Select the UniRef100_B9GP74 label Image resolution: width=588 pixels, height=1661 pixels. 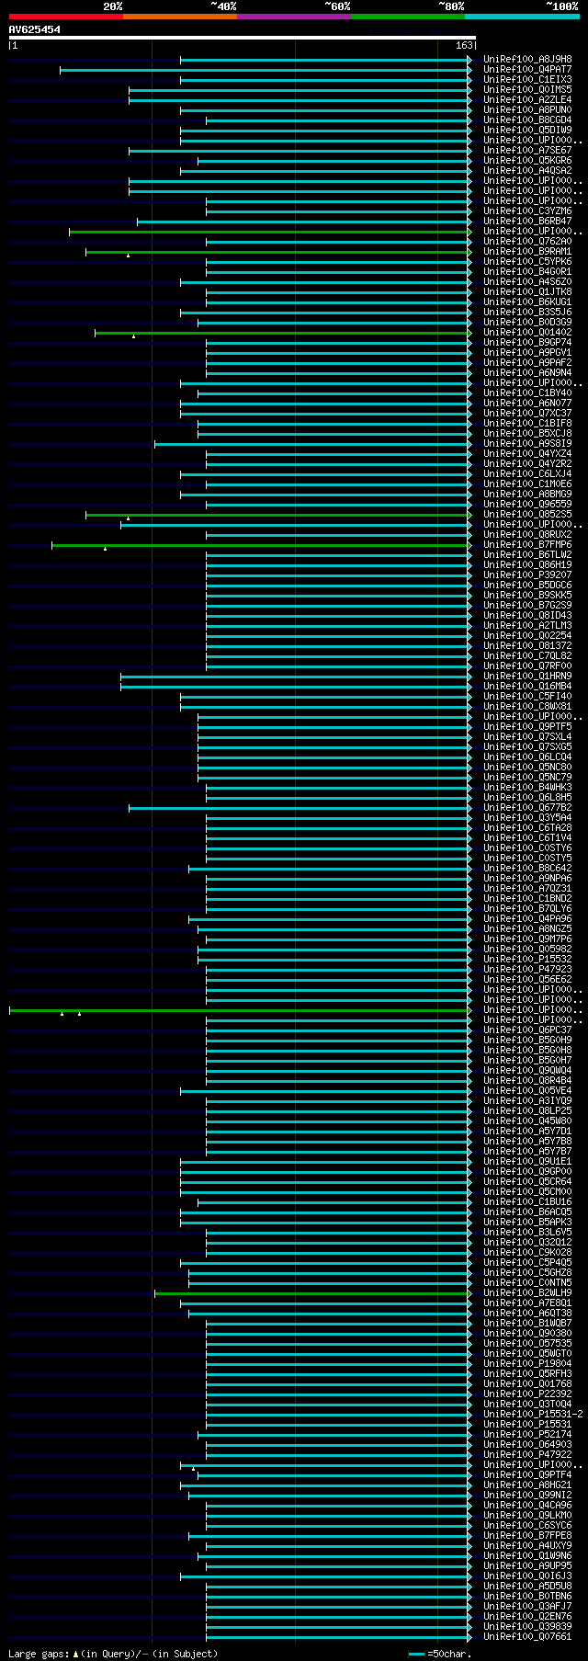(527, 343)
